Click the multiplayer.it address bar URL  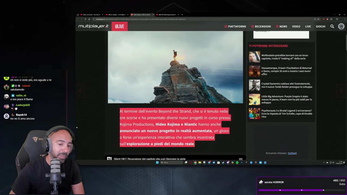(x=141, y=19)
